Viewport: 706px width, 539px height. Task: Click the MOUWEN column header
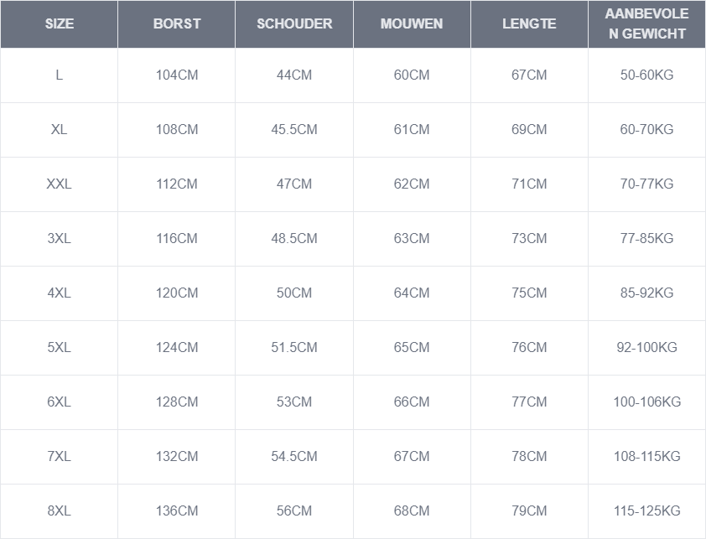point(412,24)
